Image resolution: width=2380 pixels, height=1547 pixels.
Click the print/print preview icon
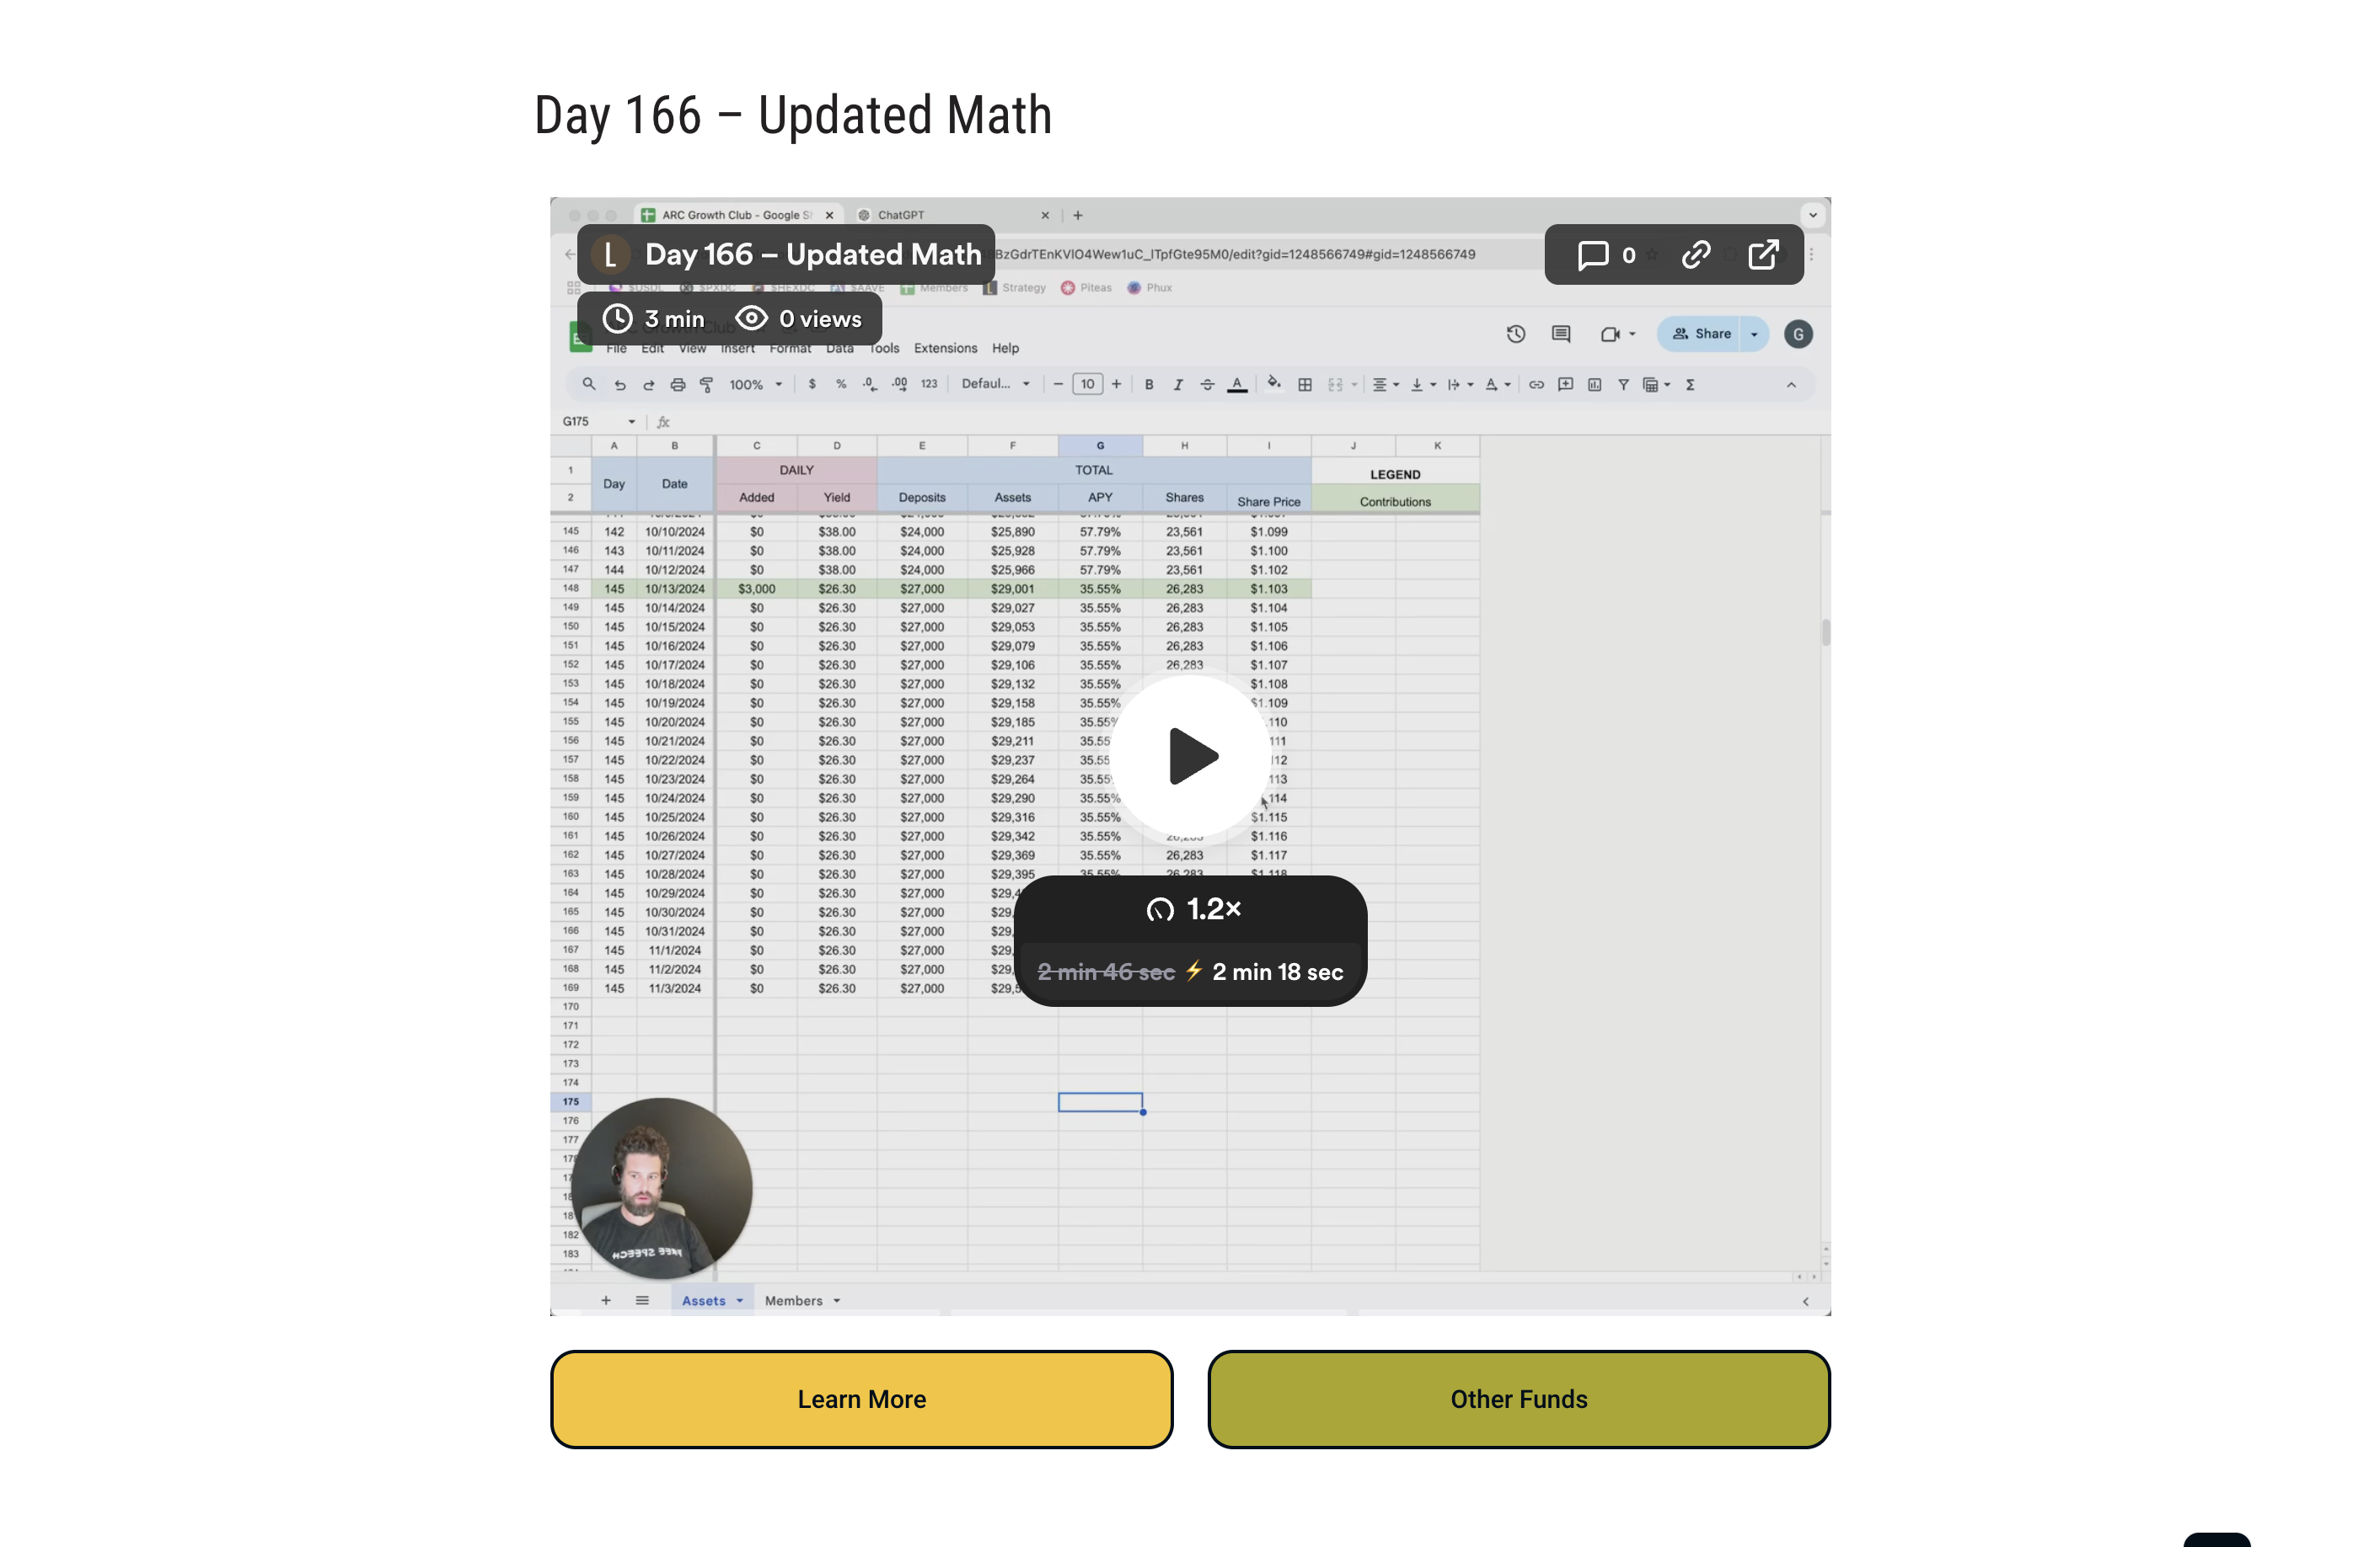pyautogui.click(x=677, y=385)
